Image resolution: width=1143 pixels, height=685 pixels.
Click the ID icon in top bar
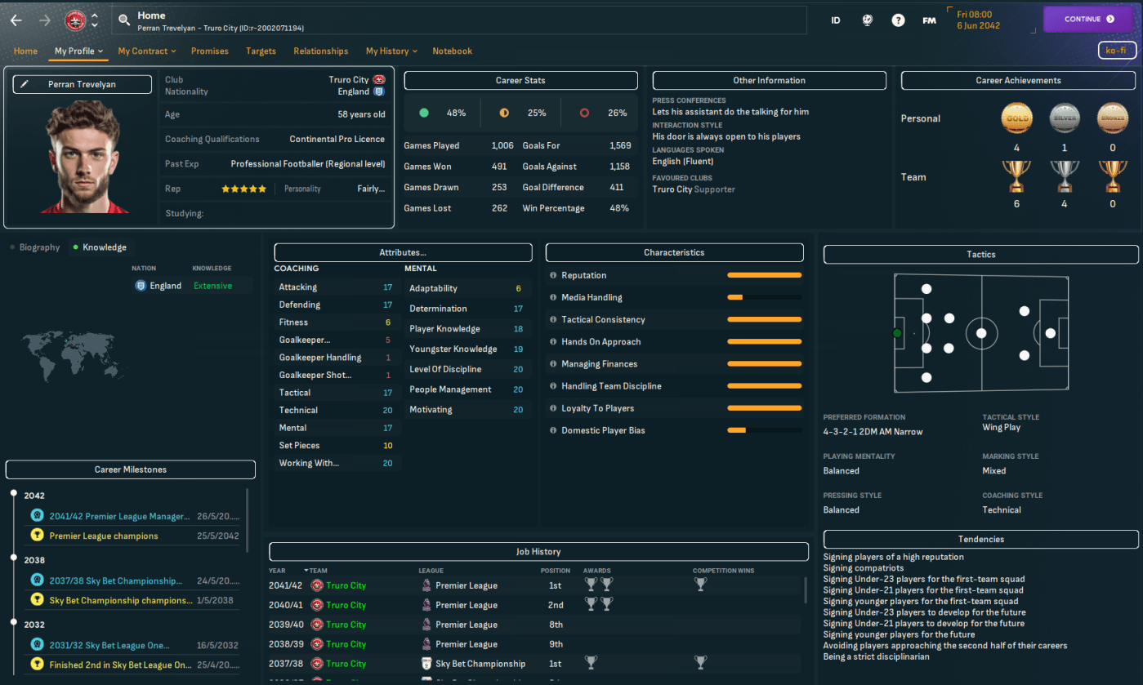click(x=836, y=20)
